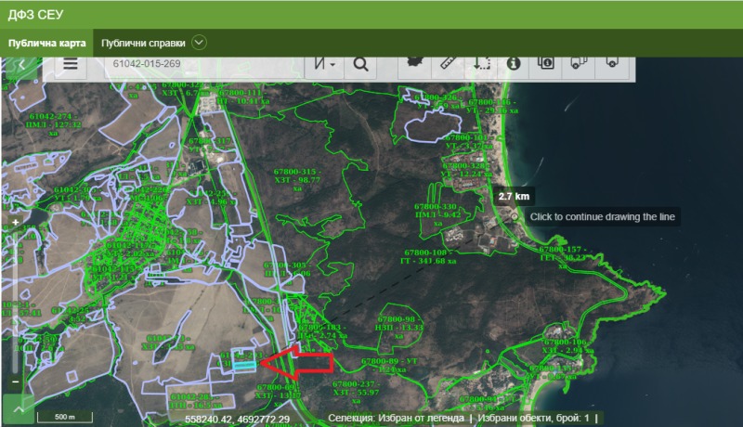This screenshot has height=427, width=743.
Task: Expand the Публични справки dropdown chevron
Action: (x=199, y=43)
